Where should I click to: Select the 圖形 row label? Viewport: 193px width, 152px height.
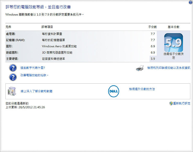click(x=9, y=46)
